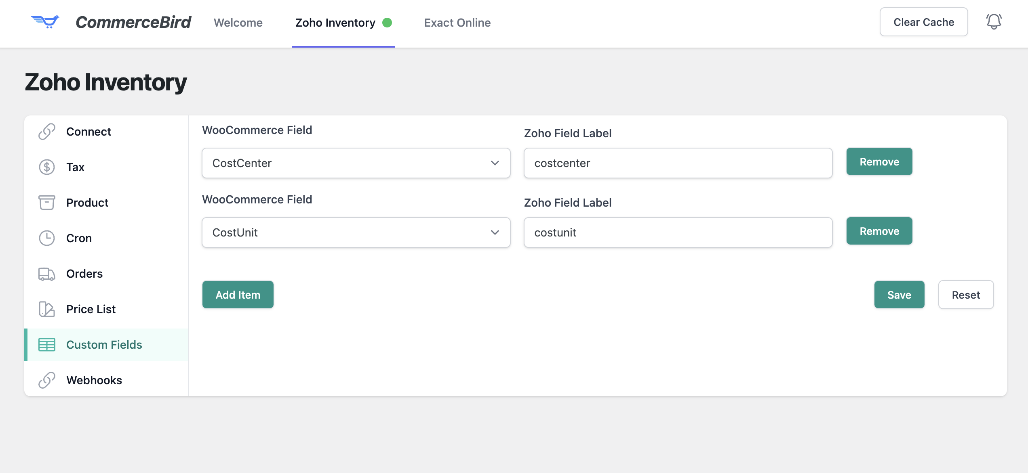Remove the CostCenter field mapping

(879, 161)
